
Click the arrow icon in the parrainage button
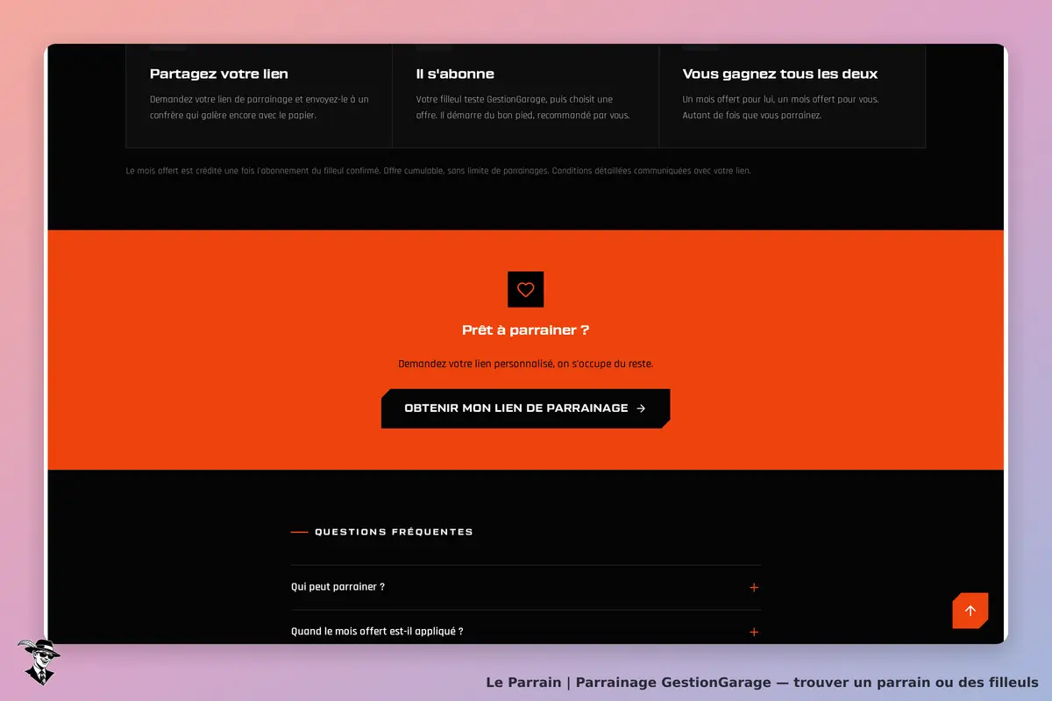tap(641, 408)
